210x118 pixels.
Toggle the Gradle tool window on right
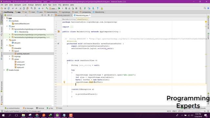[208, 36]
